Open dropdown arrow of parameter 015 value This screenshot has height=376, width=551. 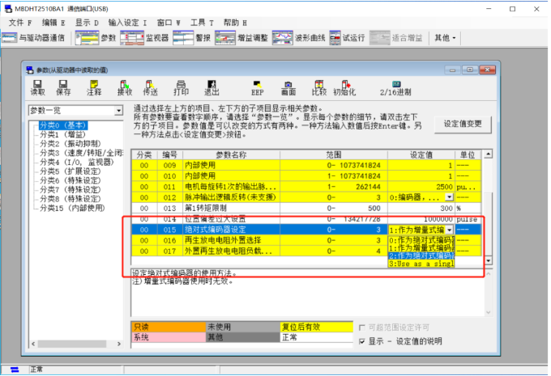click(x=449, y=230)
